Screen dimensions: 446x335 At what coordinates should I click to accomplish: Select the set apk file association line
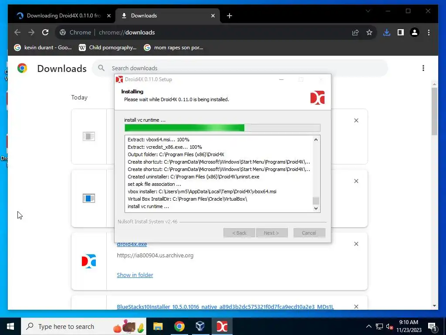click(x=155, y=184)
